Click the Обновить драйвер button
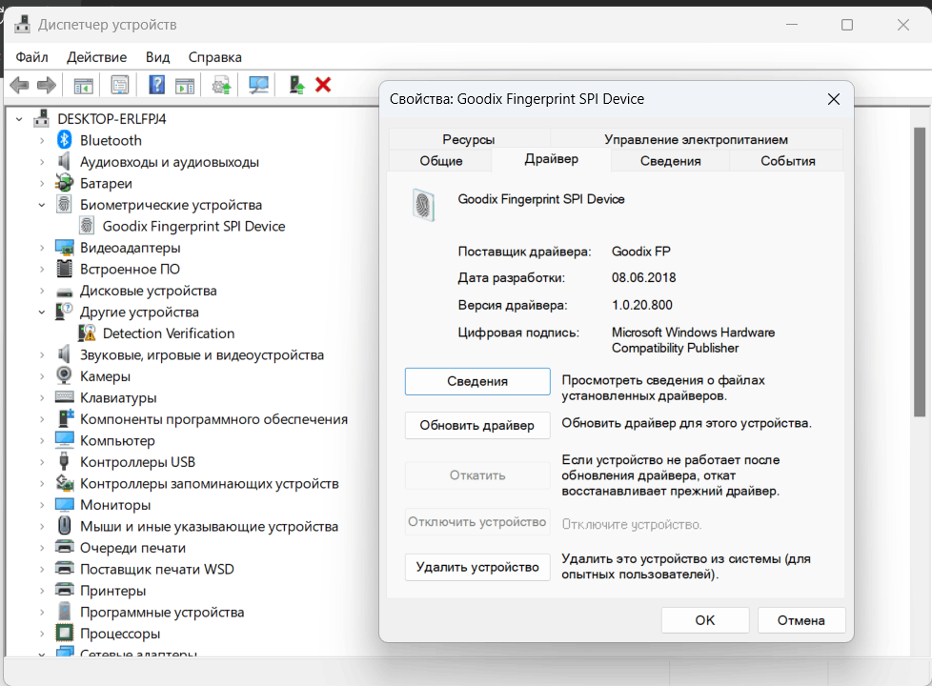Screen dimensions: 932x686 point(477,425)
